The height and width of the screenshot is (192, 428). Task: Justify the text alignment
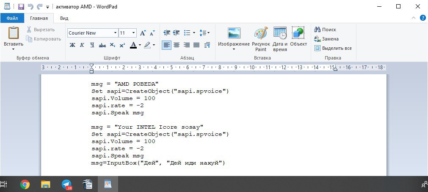[x=196, y=45]
